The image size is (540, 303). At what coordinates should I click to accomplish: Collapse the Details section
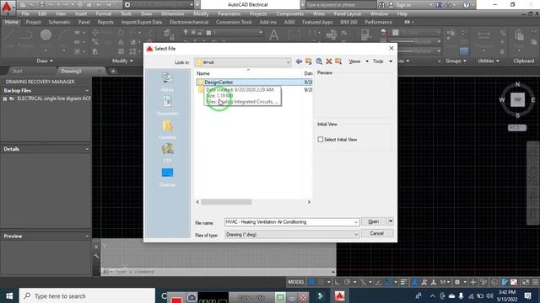click(87, 149)
